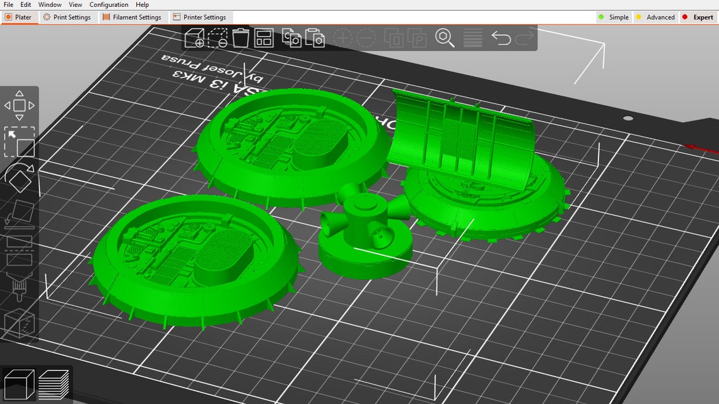Open the File menu
This screenshot has width=719, height=404.
pos(8,4)
